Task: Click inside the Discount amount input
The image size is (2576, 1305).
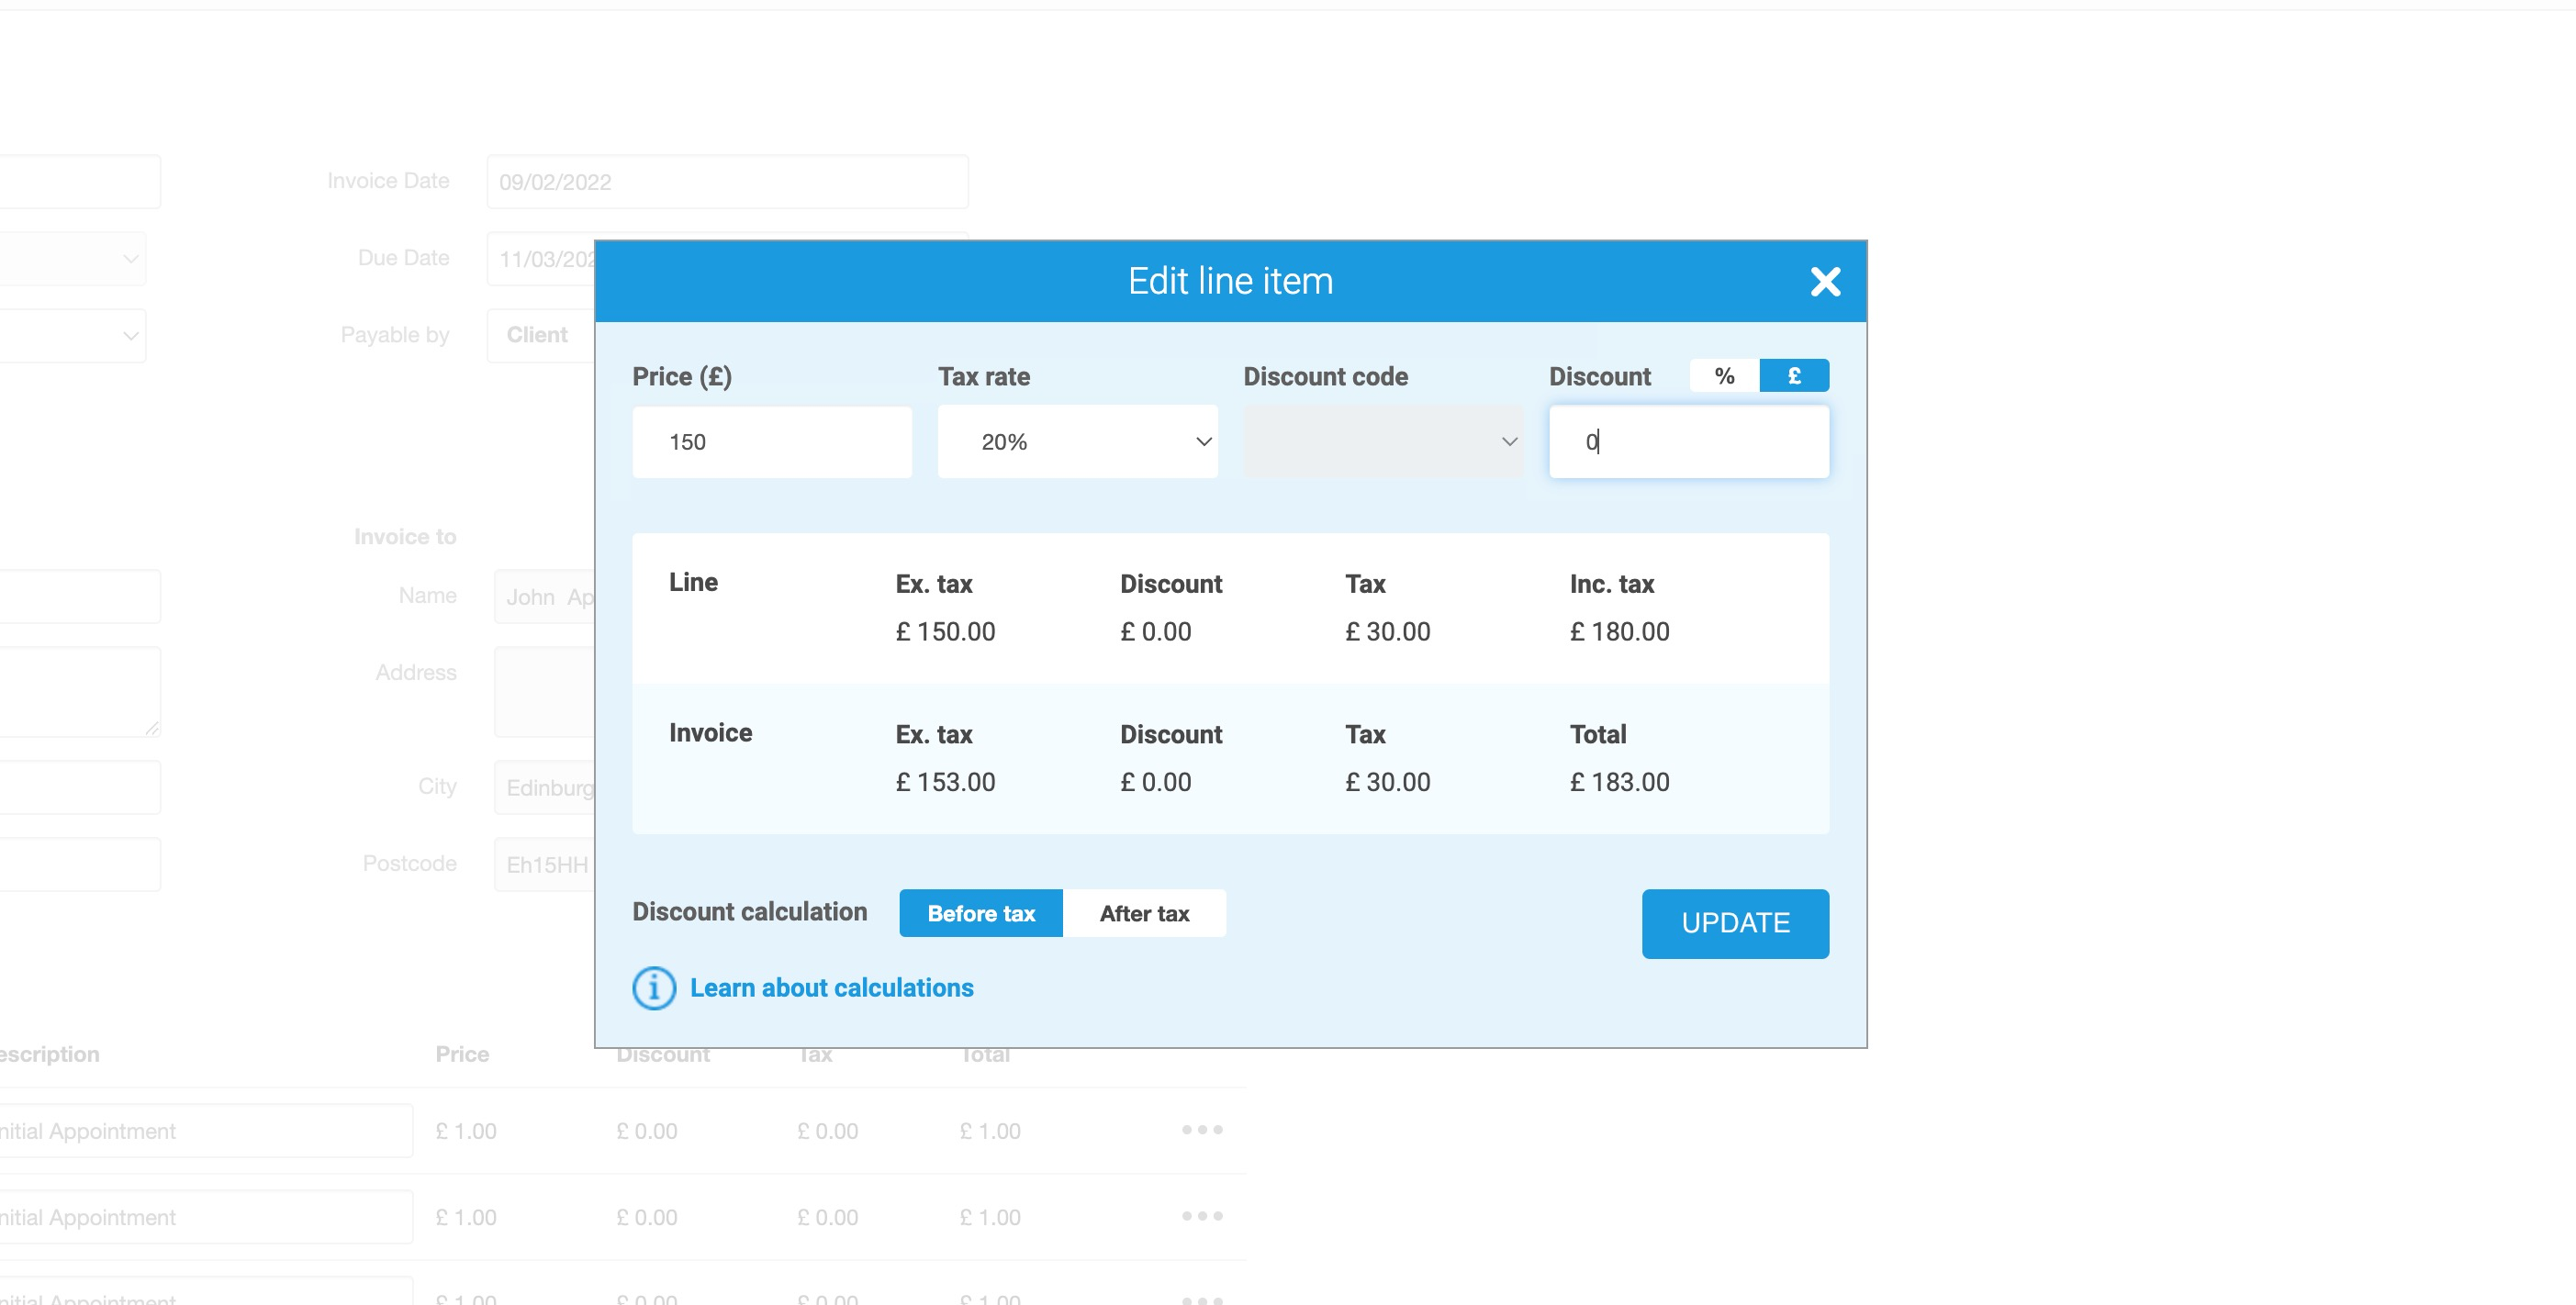Action: pyautogui.click(x=1688, y=441)
